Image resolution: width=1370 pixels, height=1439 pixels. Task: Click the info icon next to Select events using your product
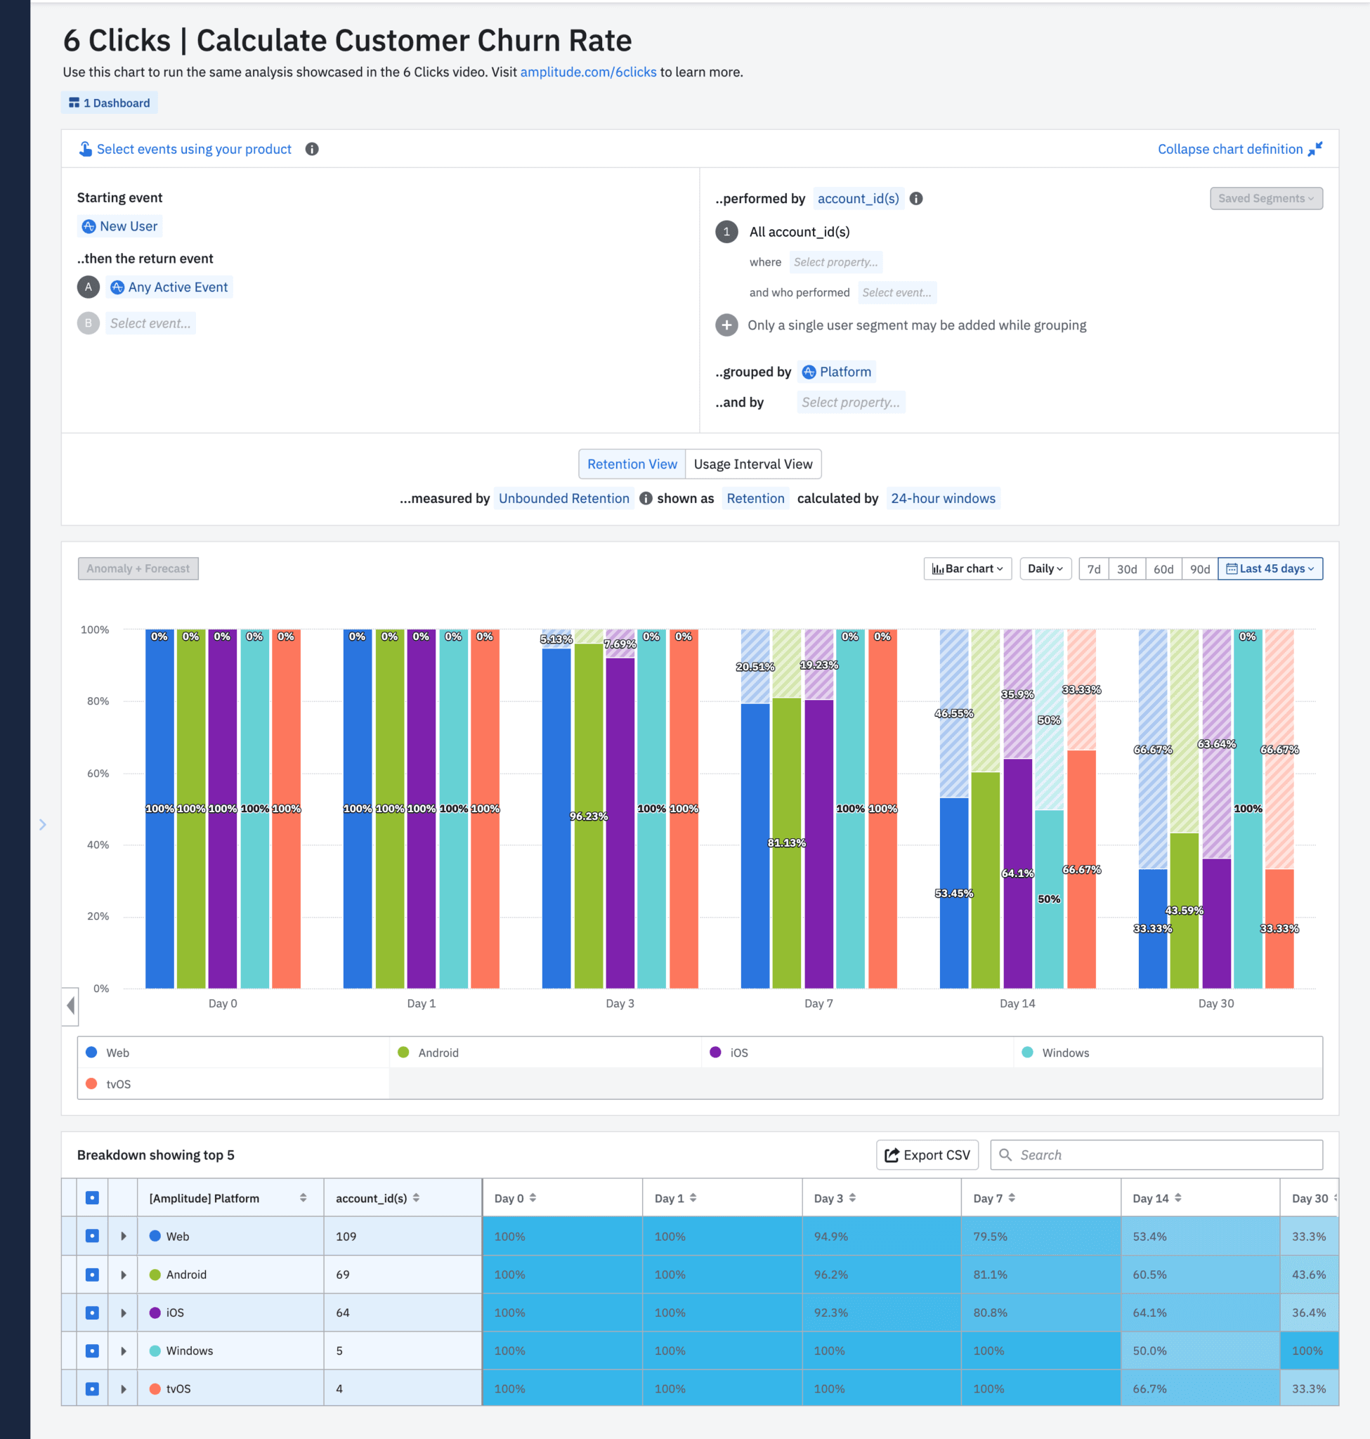(313, 149)
